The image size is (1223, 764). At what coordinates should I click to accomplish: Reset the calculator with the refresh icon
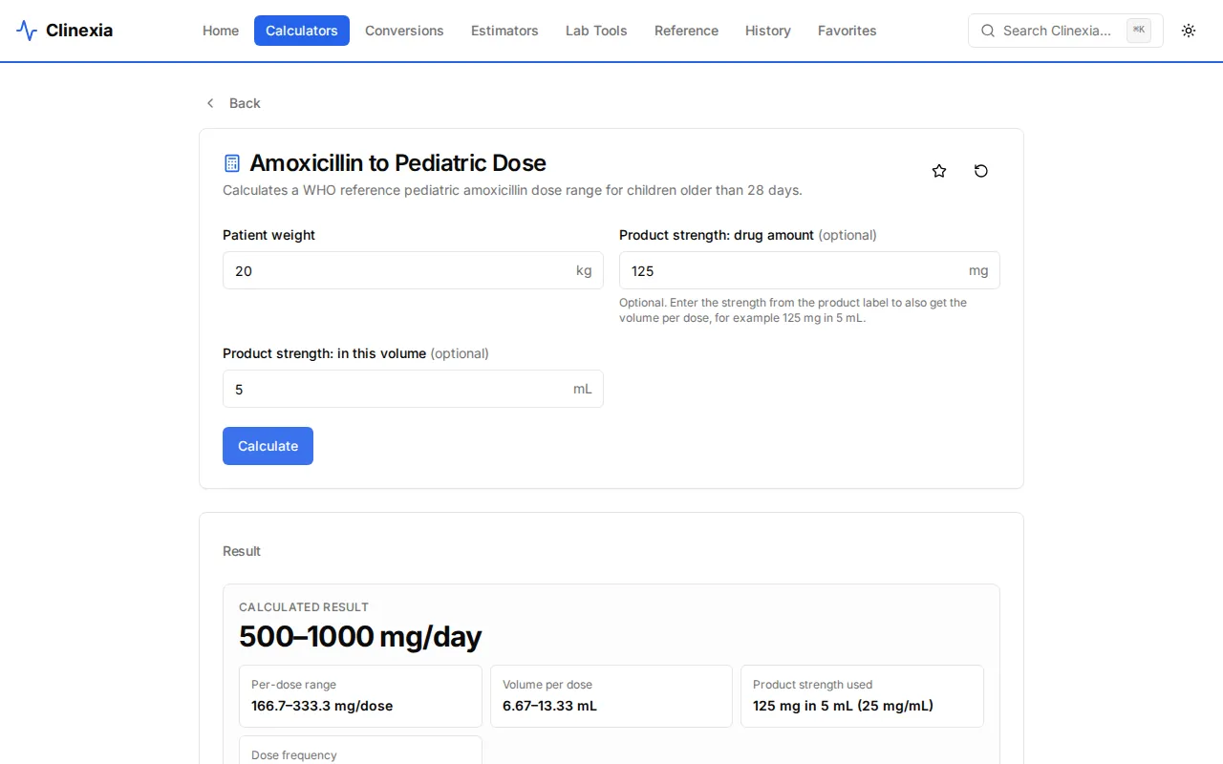click(x=981, y=171)
